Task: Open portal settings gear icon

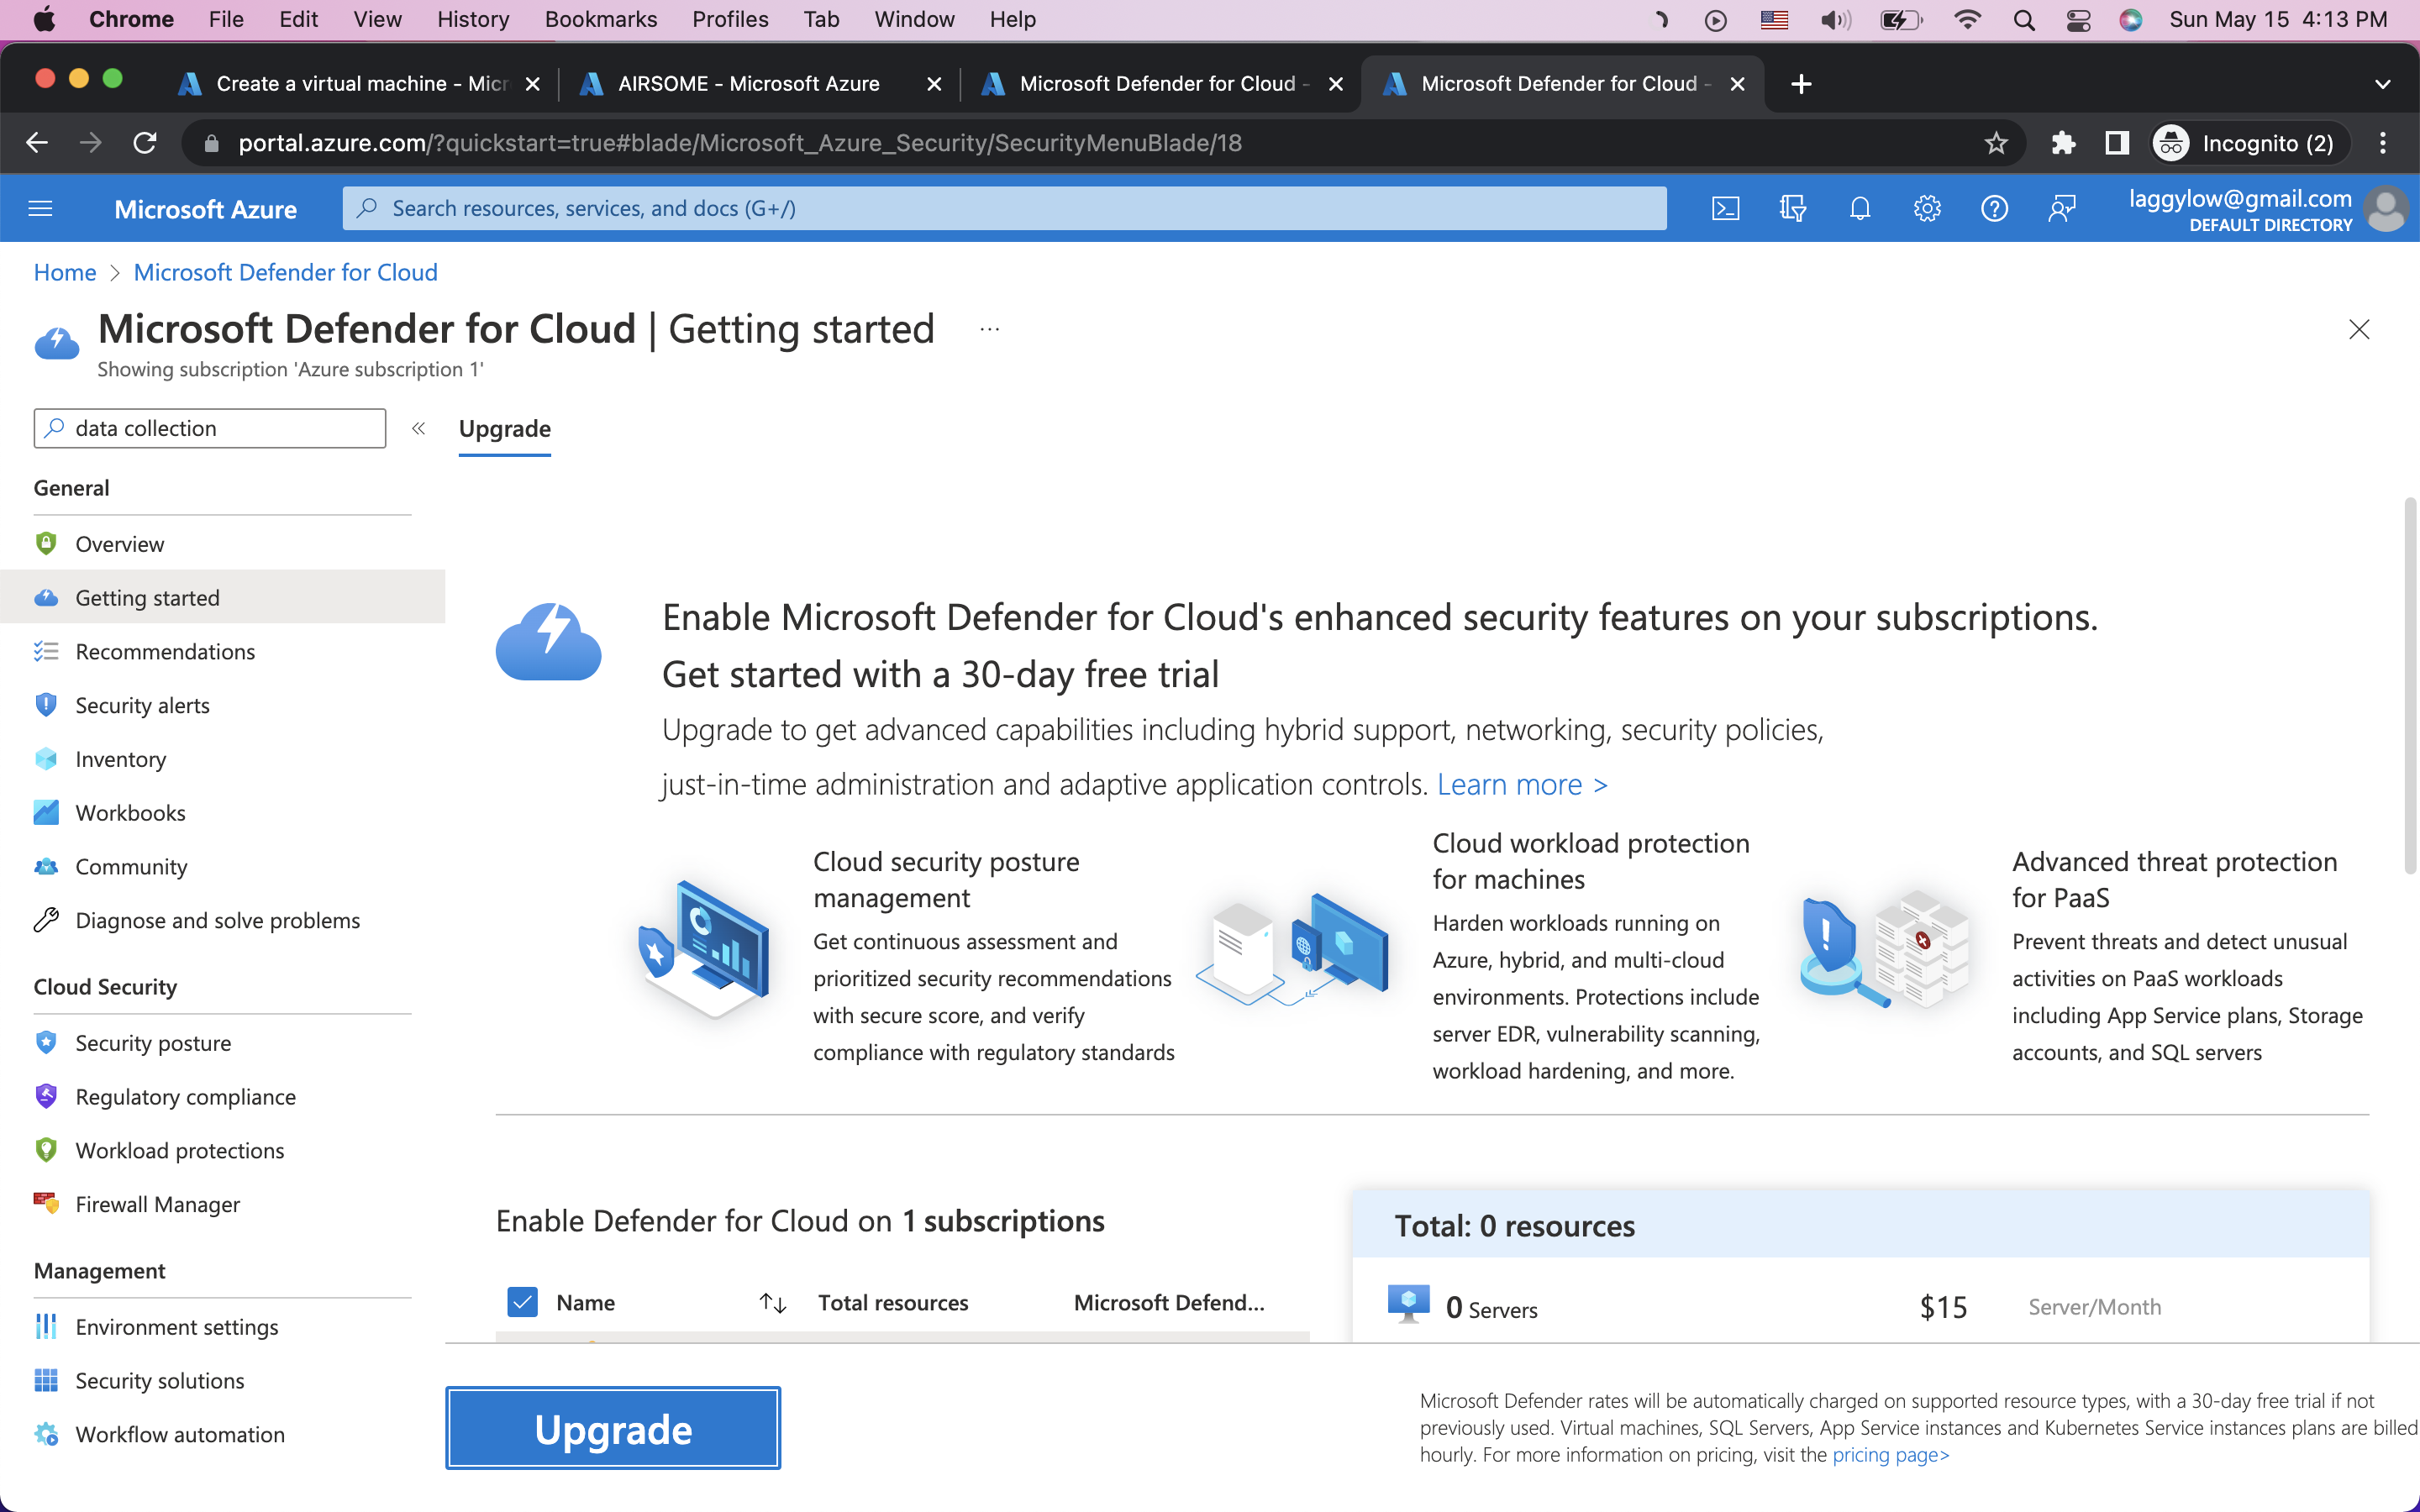Action: click(x=1927, y=208)
